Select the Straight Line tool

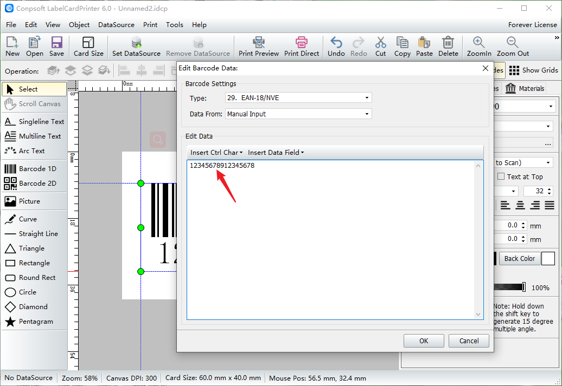34,234
